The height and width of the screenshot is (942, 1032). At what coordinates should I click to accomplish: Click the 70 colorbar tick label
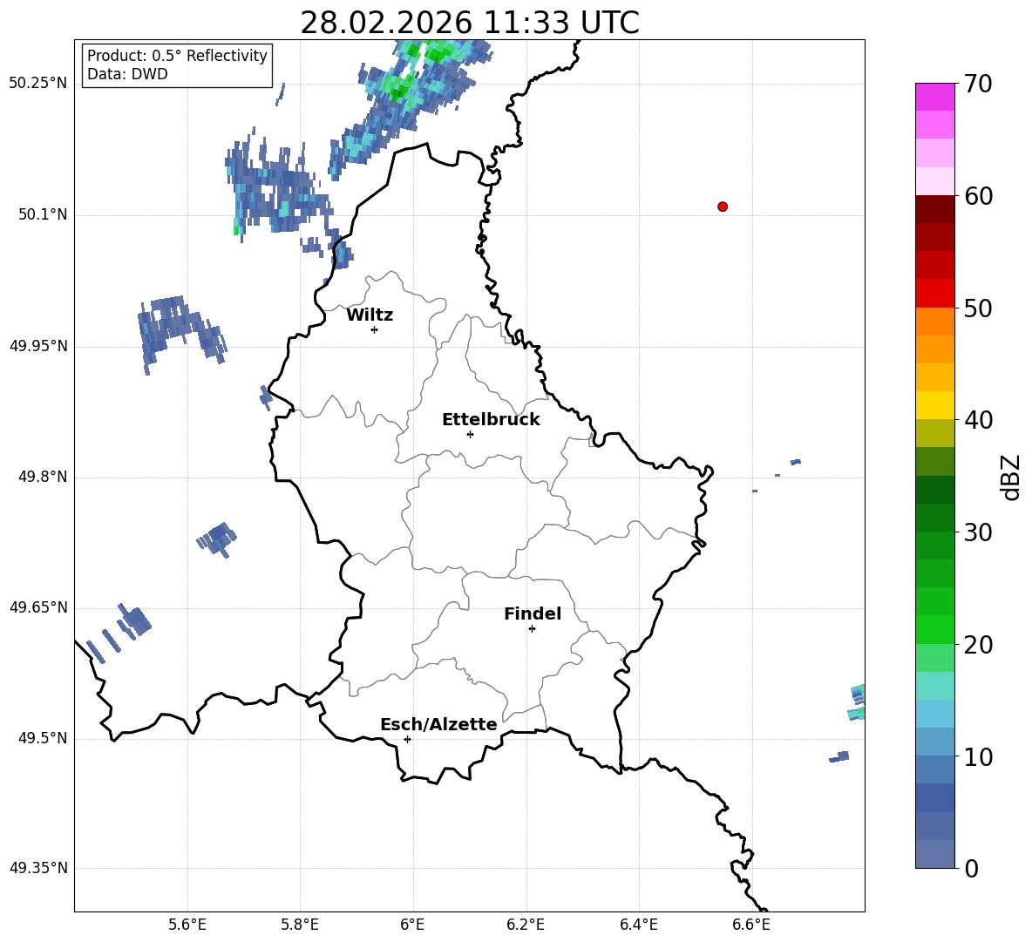pos(978,85)
